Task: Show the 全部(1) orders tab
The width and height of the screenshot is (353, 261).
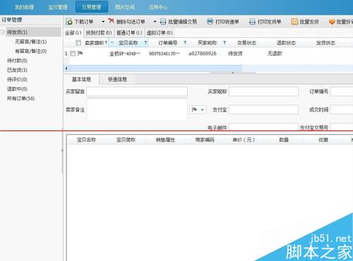Action: [73, 32]
